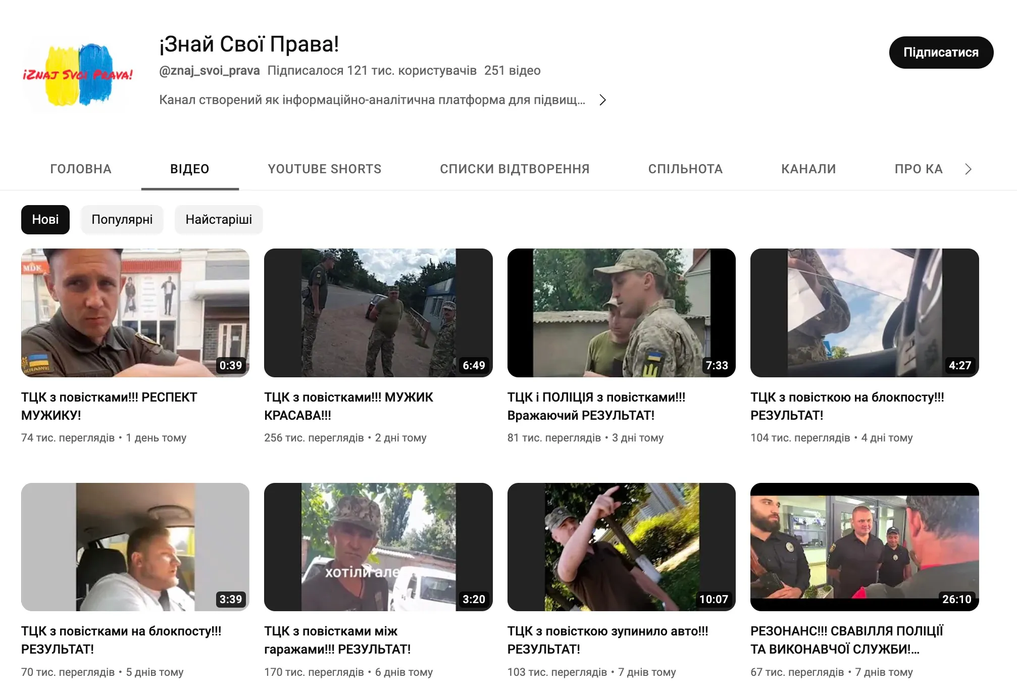Open the 4:27 checkpoint video thumbnail
Image resolution: width=1017 pixels, height=691 pixels.
[x=864, y=313]
